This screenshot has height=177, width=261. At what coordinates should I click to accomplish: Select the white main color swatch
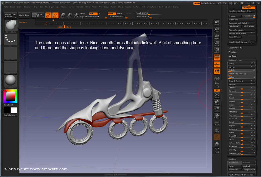pos(14,110)
